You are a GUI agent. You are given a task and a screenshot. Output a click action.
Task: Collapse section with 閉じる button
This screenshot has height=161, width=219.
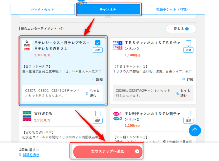coord(181,29)
